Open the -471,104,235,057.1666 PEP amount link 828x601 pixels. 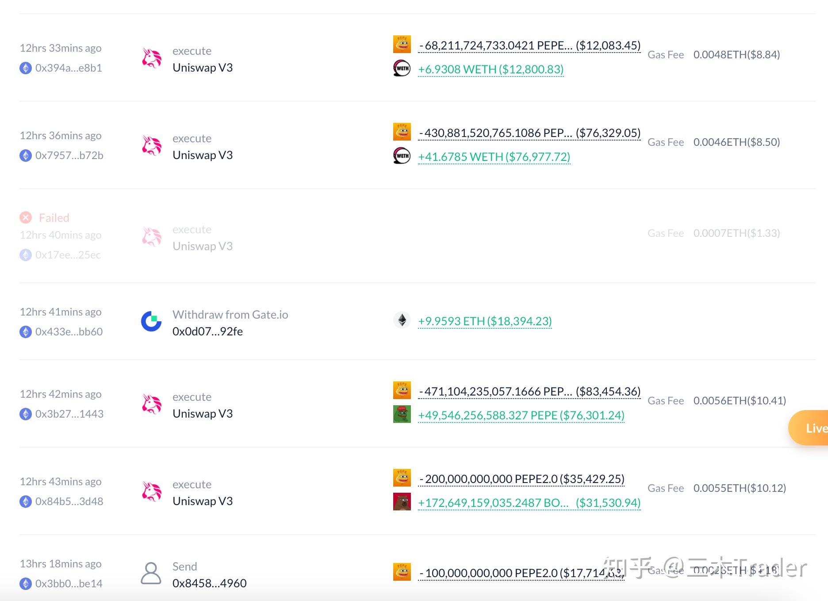pyautogui.click(x=529, y=392)
